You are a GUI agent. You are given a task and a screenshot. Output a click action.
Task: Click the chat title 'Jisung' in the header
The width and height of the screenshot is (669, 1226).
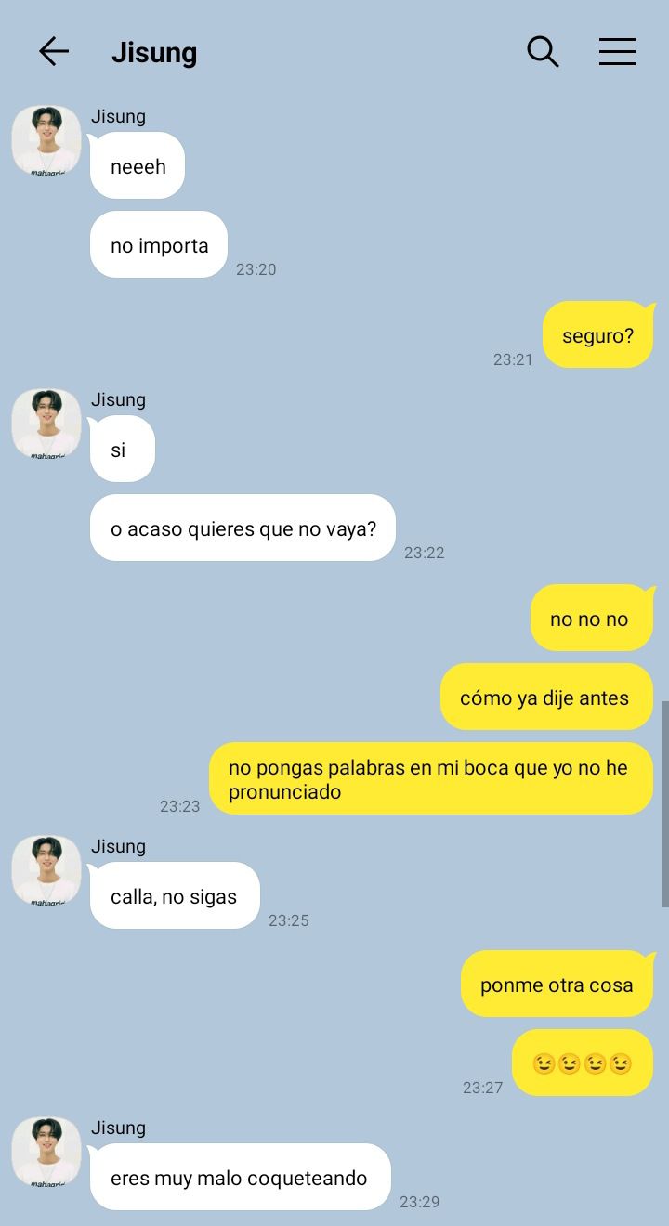click(x=154, y=53)
